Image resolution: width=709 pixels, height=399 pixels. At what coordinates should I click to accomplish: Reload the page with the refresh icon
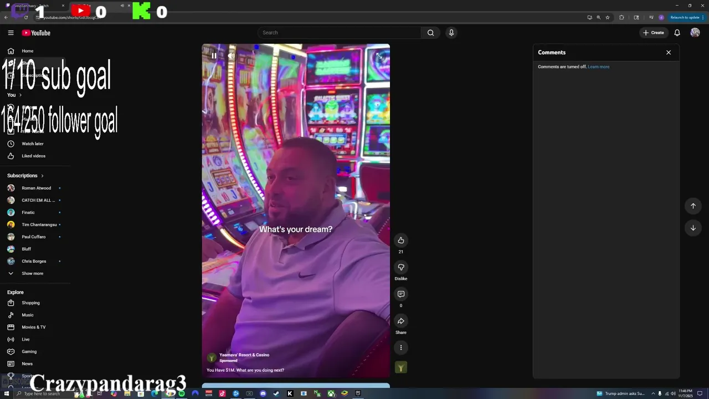coord(26,17)
